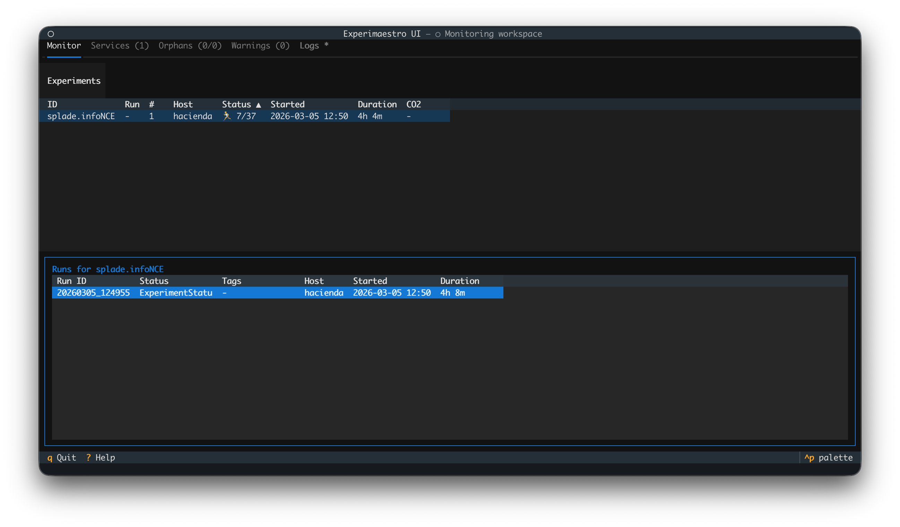Click Help in the footer
Screen dimensions: 900x527
tap(100, 458)
